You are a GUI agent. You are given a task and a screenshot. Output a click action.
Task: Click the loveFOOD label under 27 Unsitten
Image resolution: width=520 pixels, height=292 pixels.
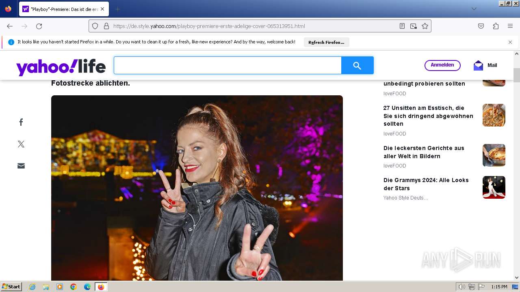tap(395, 134)
